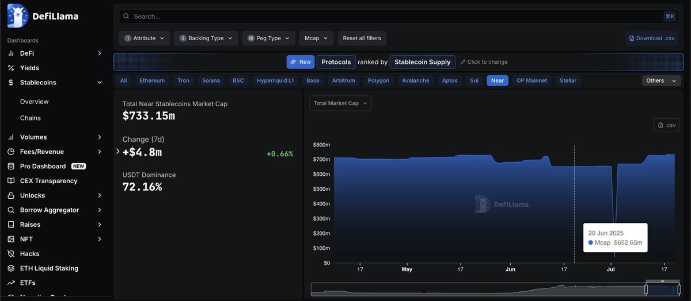Select the Ethereum chain tab
The image size is (691, 301).
coord(152,80)
